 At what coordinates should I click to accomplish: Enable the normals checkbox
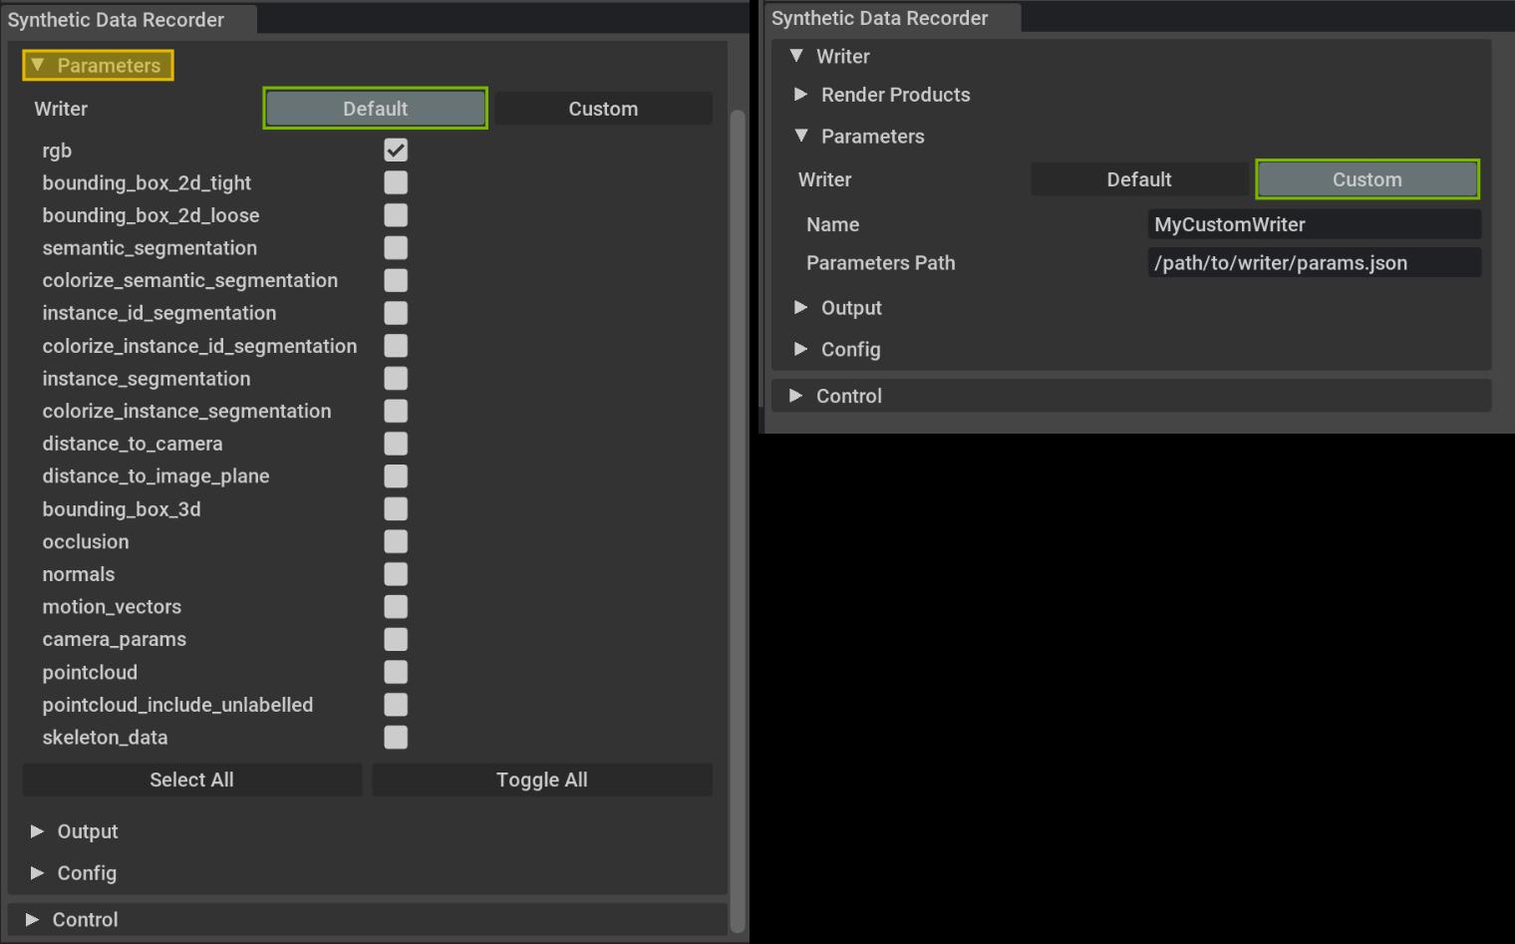pos(396,574)
